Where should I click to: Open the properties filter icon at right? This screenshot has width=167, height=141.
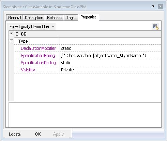click(x=155, y=27)
